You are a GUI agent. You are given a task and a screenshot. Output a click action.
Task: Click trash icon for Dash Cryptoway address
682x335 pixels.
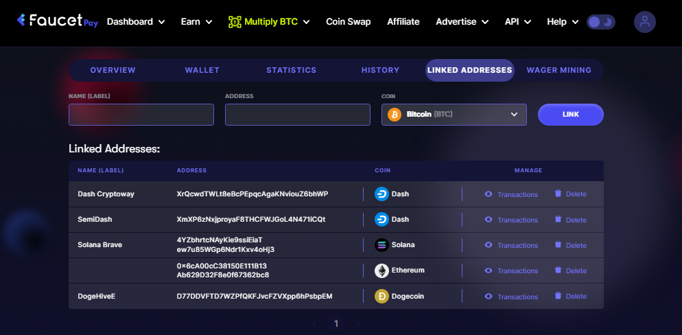558,194
